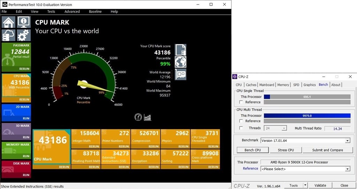Switch to the distribution chart view icon
This screenshot has height=189, width=357.
(147, 117)
